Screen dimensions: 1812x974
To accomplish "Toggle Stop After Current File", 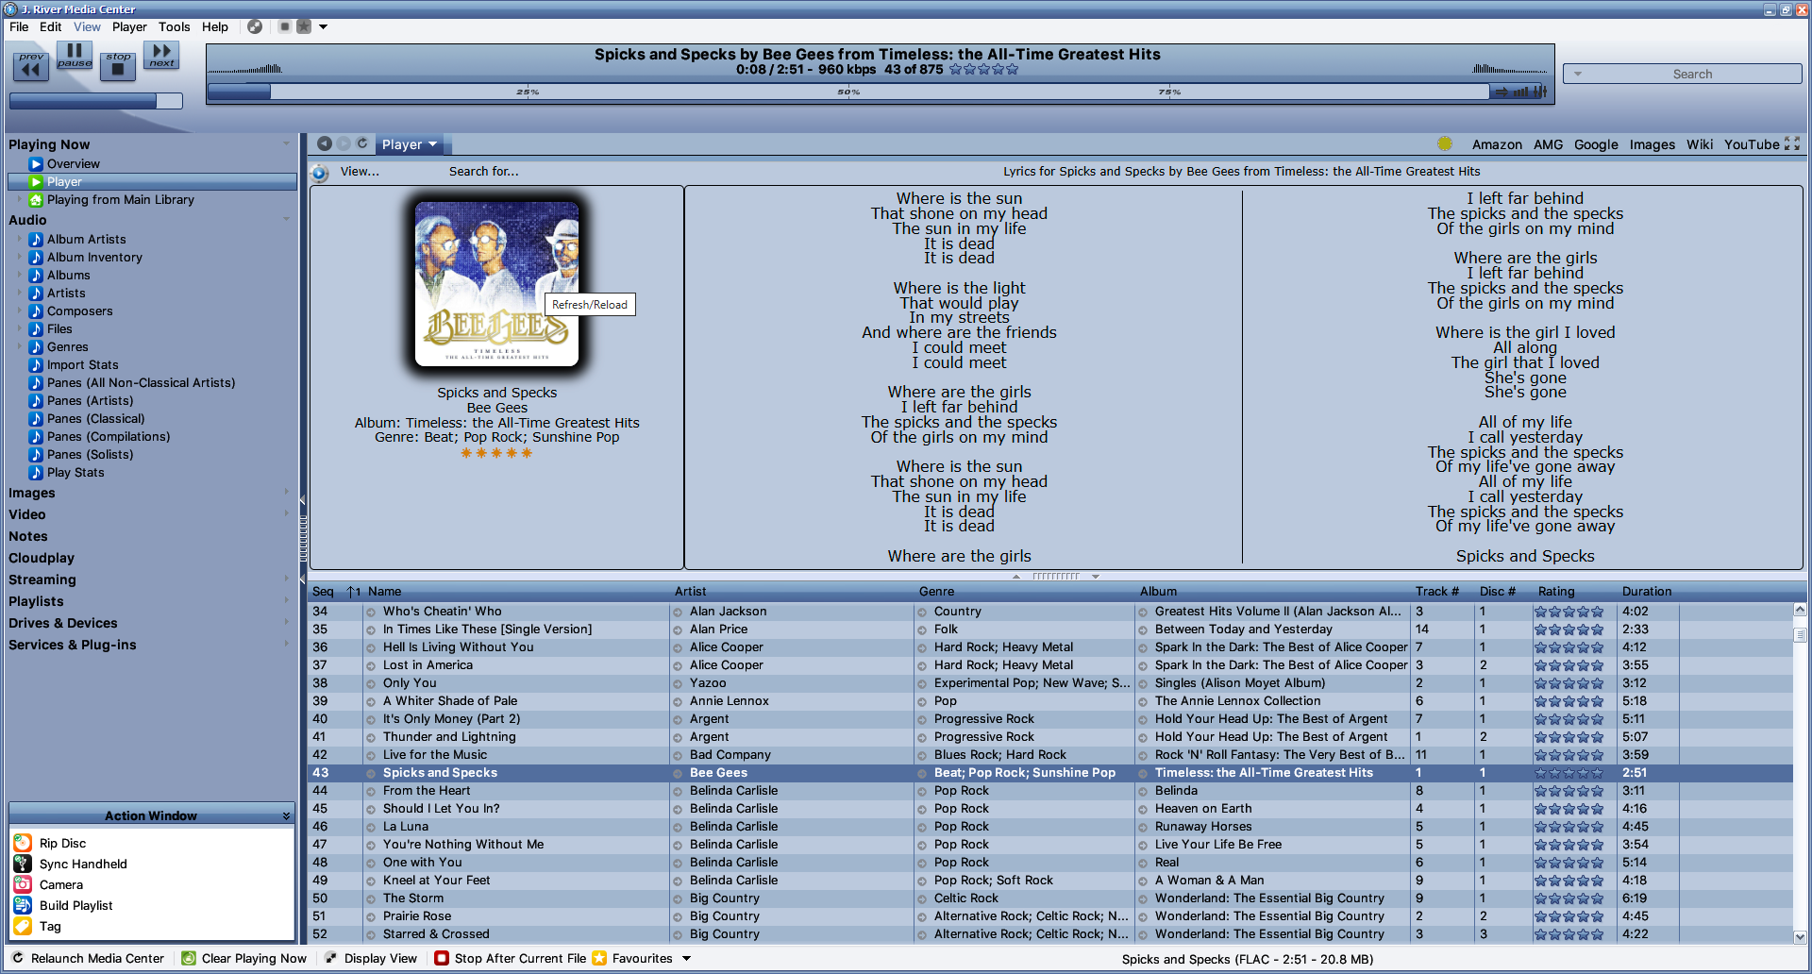I will [x=511, y=958].
